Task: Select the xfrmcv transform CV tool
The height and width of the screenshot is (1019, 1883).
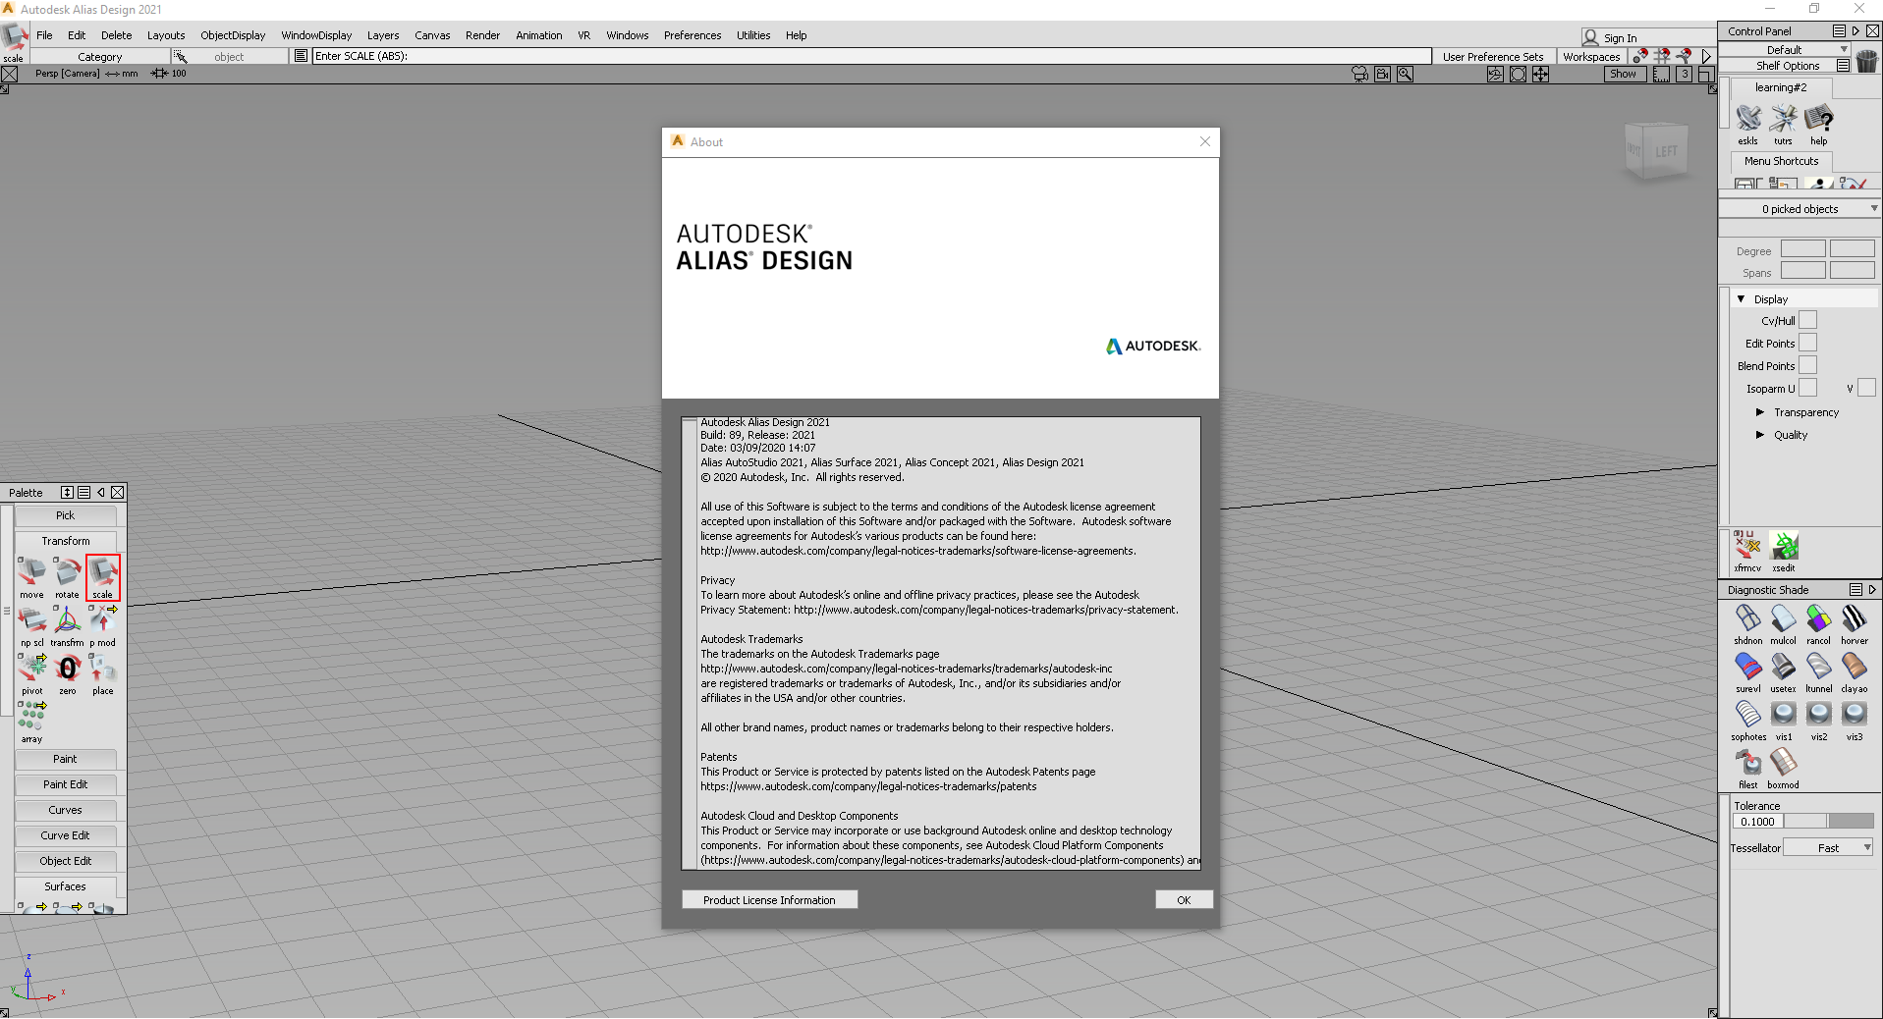Action: pyautogui.click(x=1747, y=551)
